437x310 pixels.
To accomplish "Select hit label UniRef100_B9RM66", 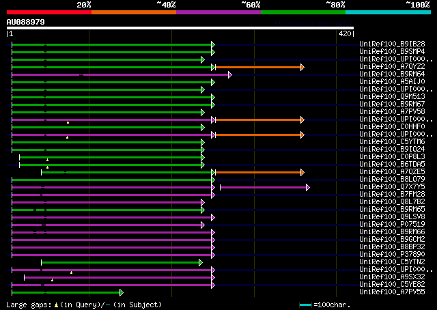I will point(392,232).
